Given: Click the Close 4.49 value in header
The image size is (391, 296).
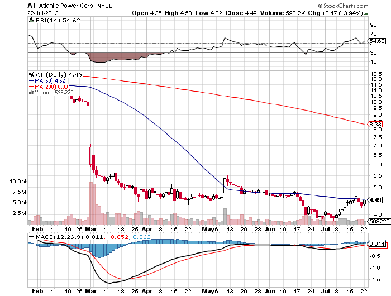Looking at the screenshot, I should (241, 13).
